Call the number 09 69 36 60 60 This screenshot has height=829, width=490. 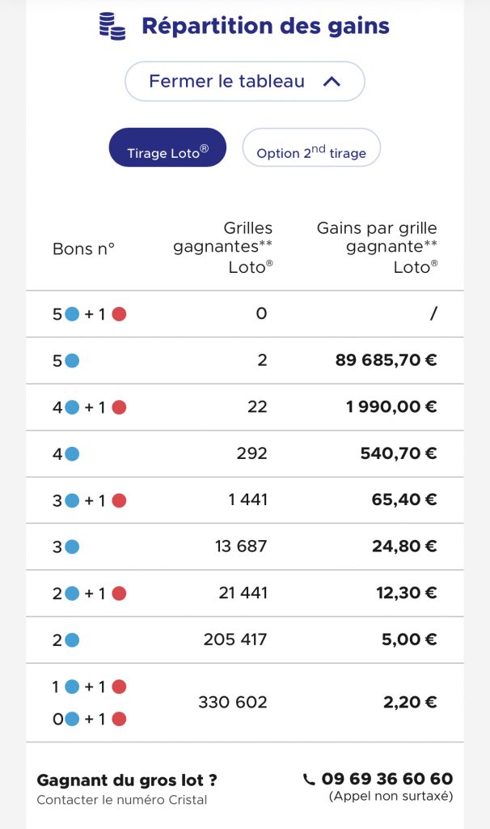387,779
